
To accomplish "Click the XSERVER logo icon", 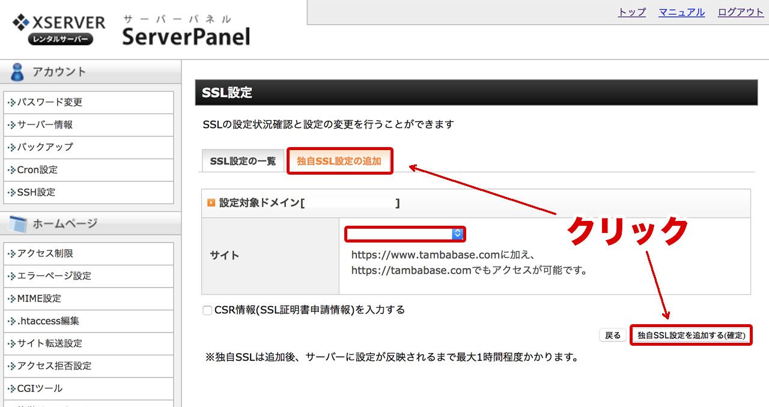I will click(20, 23).
